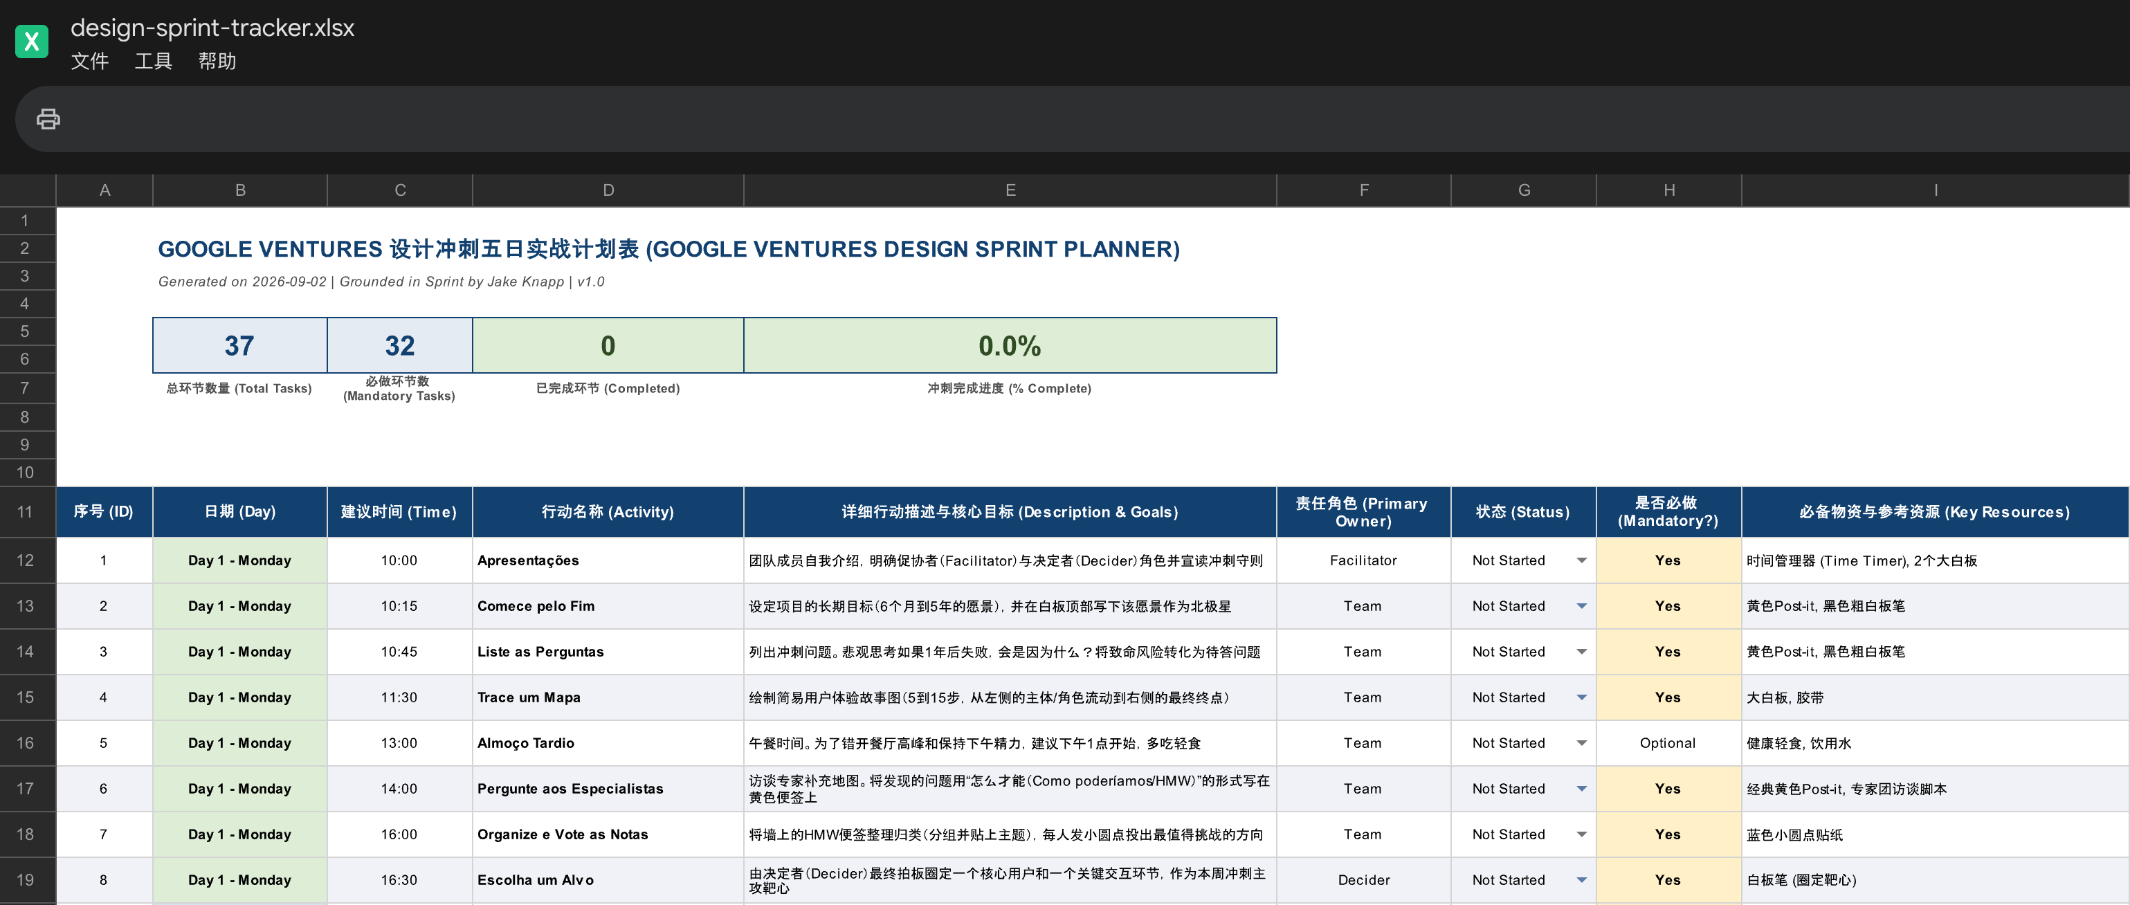Click the completed count cell showing 0

(x=608, y=345)
